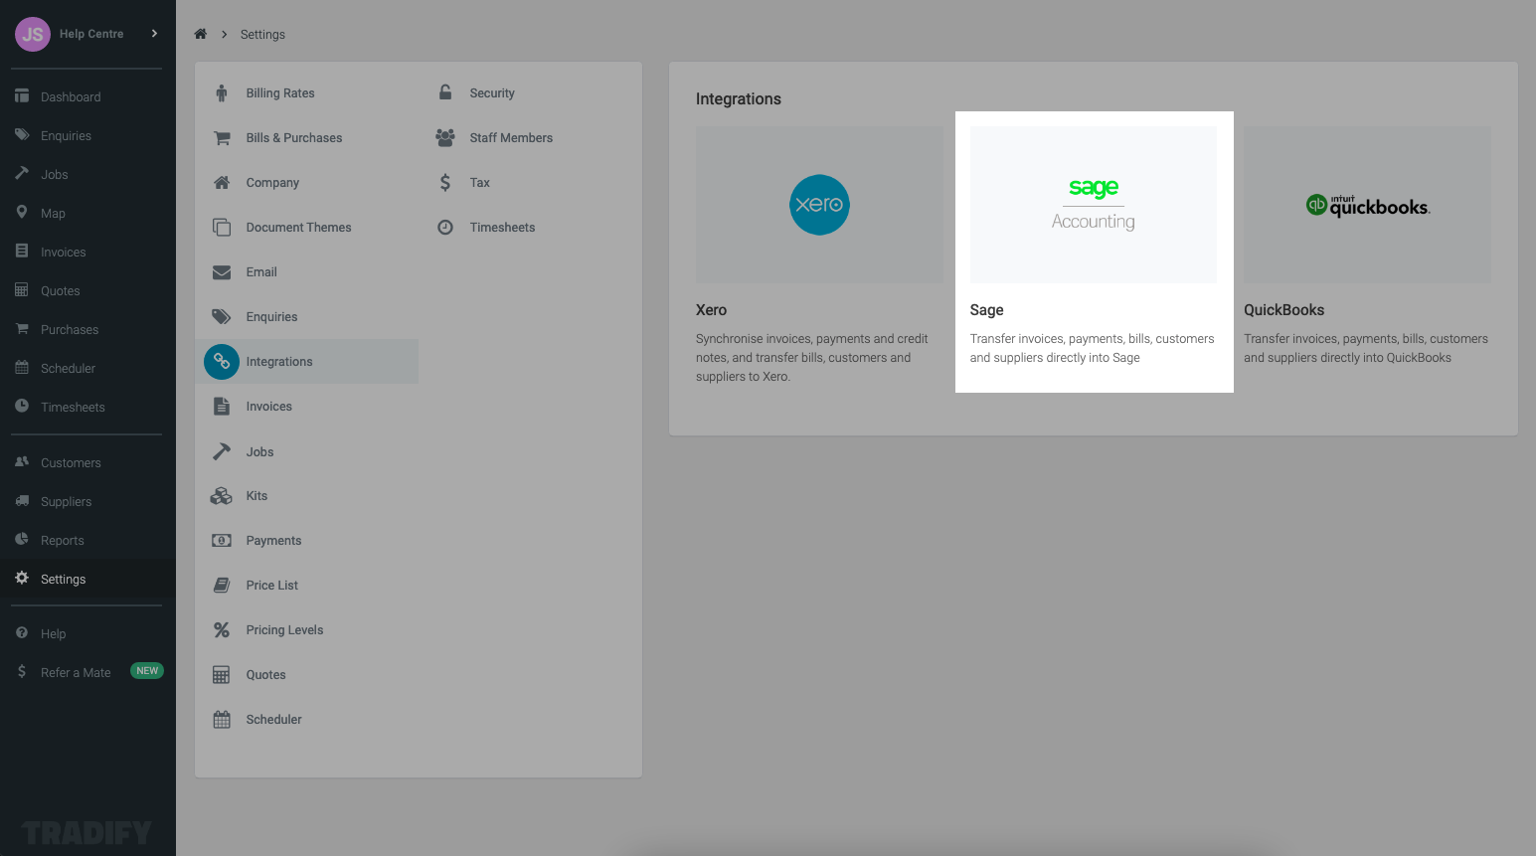Click the Sage integration title
This screenshot has height=856, width=1536.
point(986,310)
